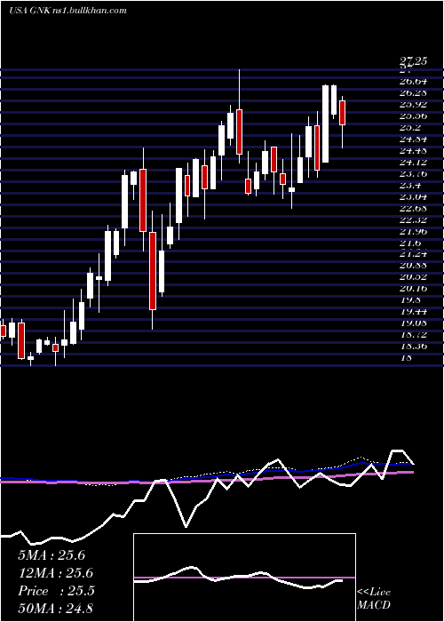Select the most recent red candlestick

[343, 113]
